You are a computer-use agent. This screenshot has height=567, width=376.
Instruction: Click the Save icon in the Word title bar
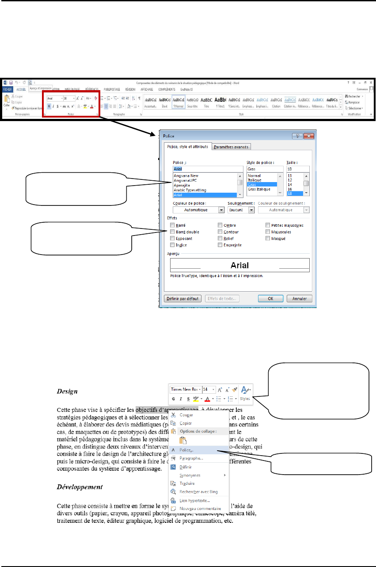11,82
